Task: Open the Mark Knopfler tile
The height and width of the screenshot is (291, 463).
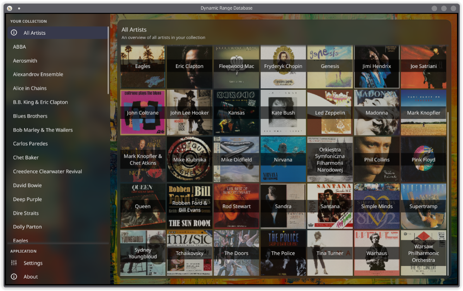Action: pos(424,113)
